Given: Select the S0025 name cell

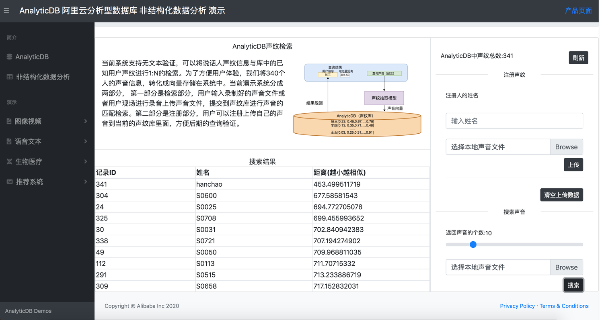Looking at the screenshot, I should pyautogui.click(x=254, y=207).
